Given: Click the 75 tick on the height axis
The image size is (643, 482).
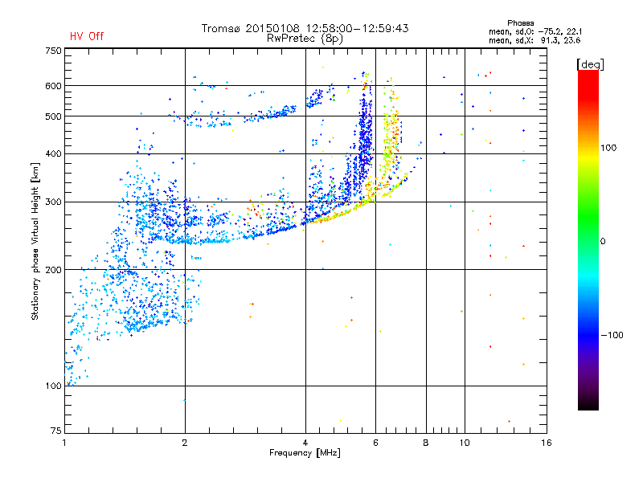Looking at the screenshot, I should 55,432.
